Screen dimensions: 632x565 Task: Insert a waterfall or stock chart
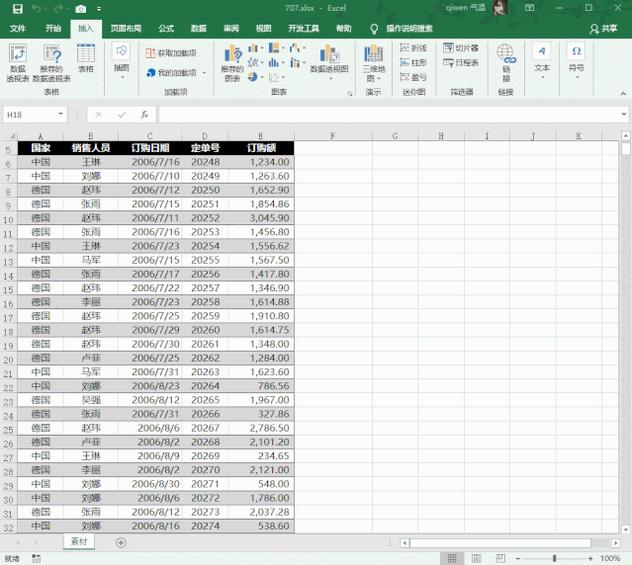[297, 48]
